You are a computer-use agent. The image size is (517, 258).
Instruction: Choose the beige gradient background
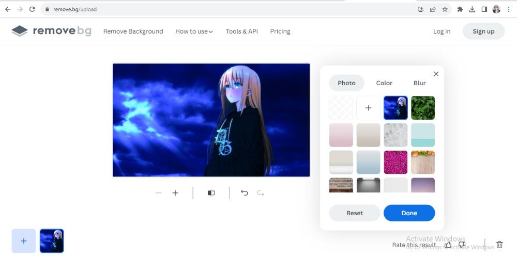pos(368,135)
